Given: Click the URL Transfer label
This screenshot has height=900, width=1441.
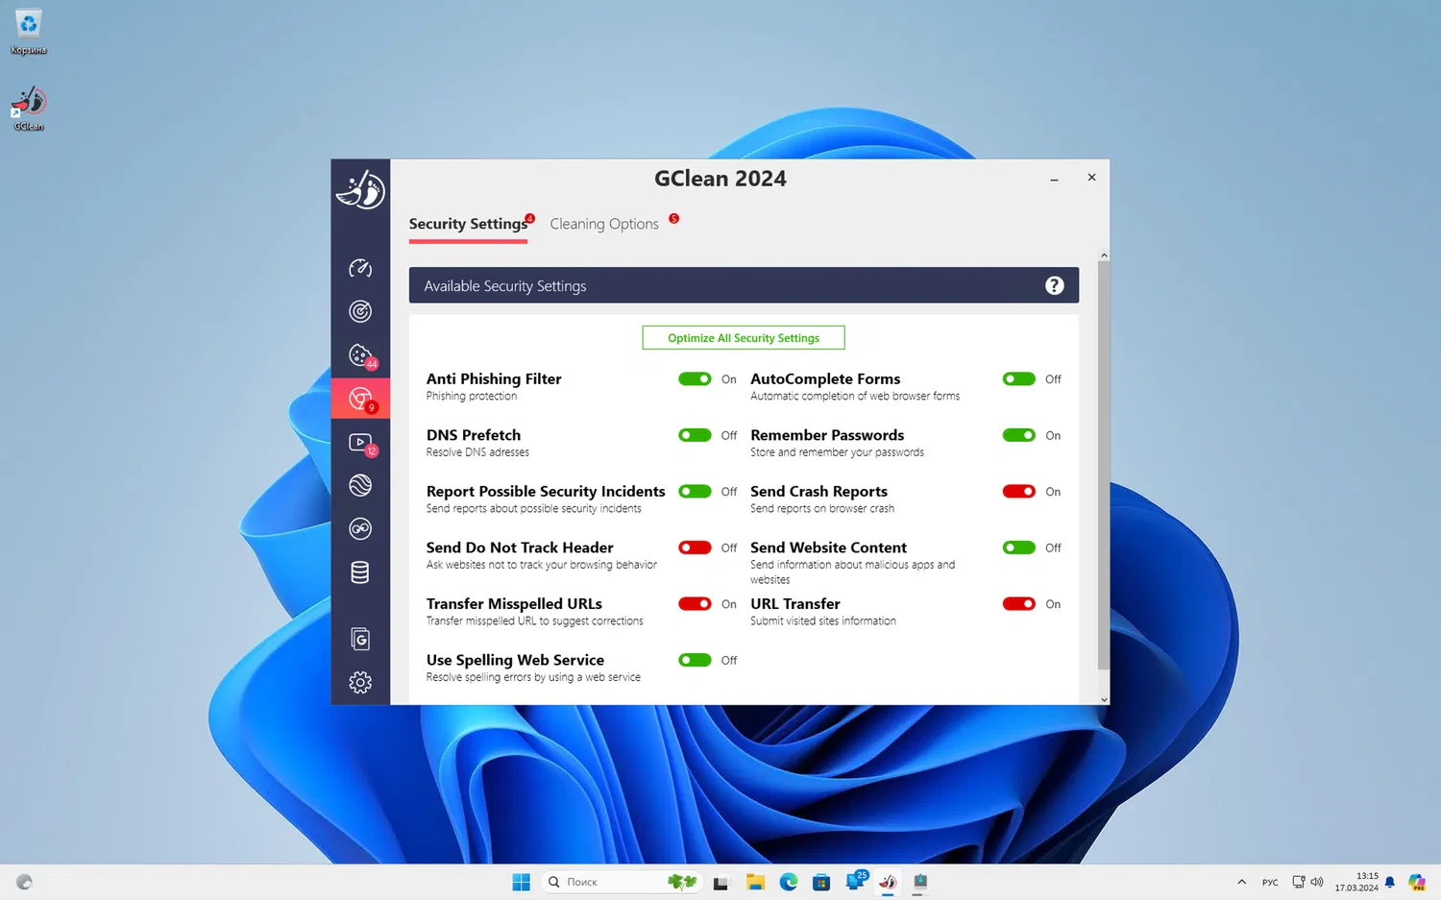Looking at the screenshot, I should (x=795, y=604).
